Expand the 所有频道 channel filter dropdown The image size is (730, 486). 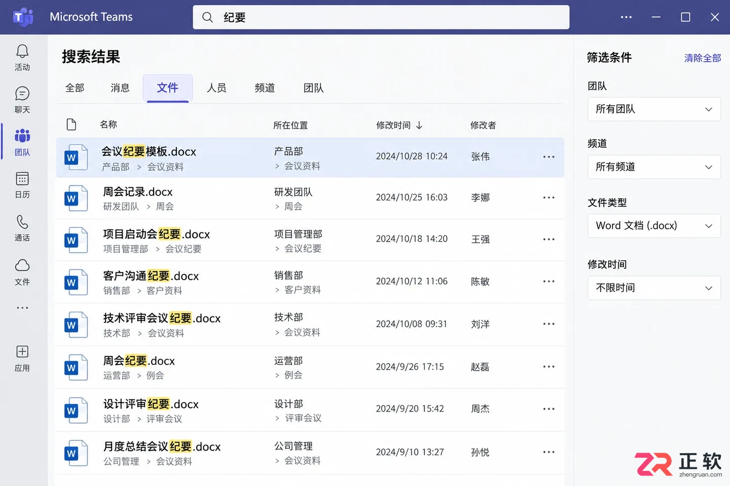654,167
